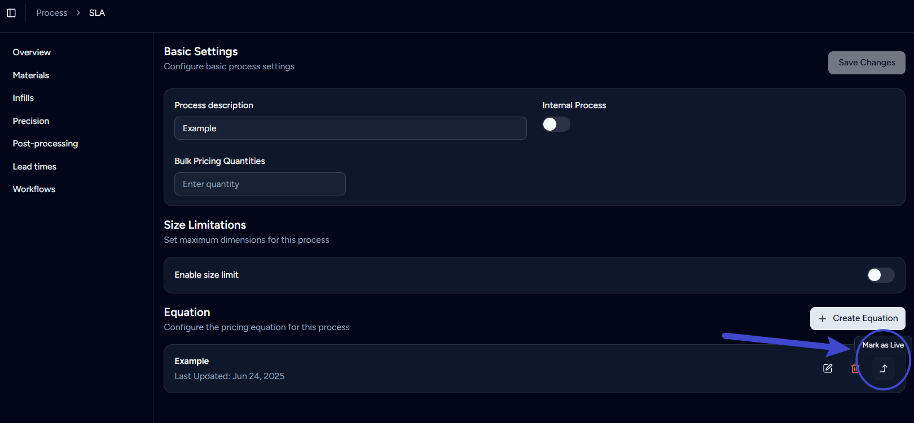The width and height of the screenshot is (914, 423).
Task: Edit the Example equation with pencil icon
Action: (828, 368)
